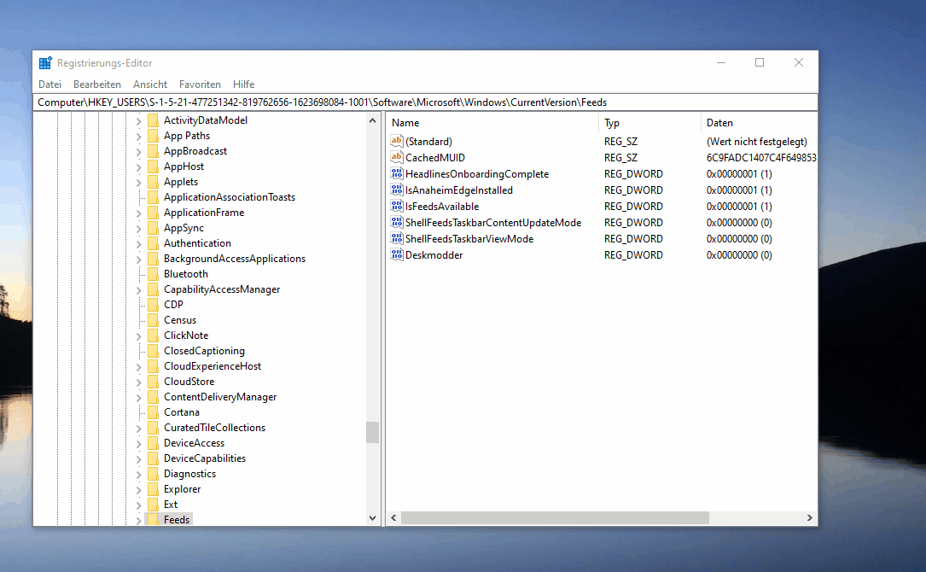Click the DWORD icon beside HeadlinesOnboardingComplete

[x=397, y=173]
